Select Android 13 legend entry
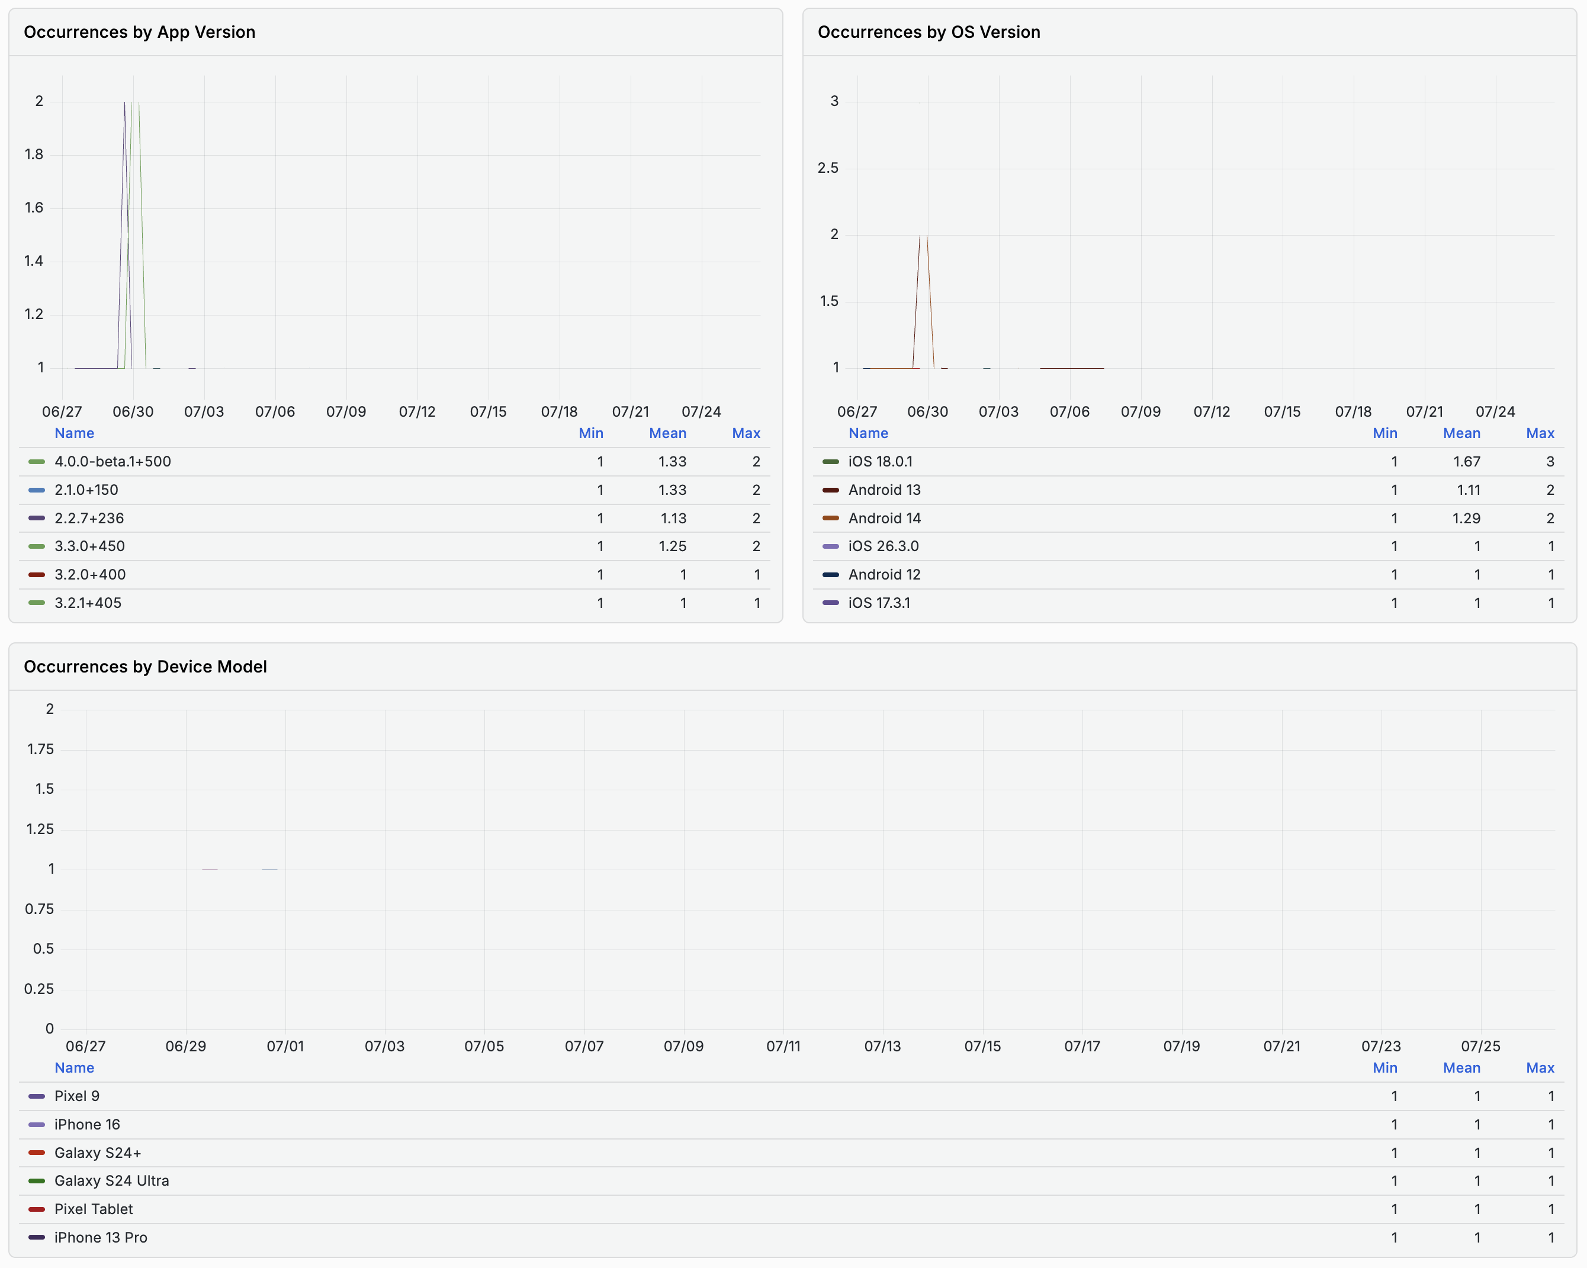 885,490
